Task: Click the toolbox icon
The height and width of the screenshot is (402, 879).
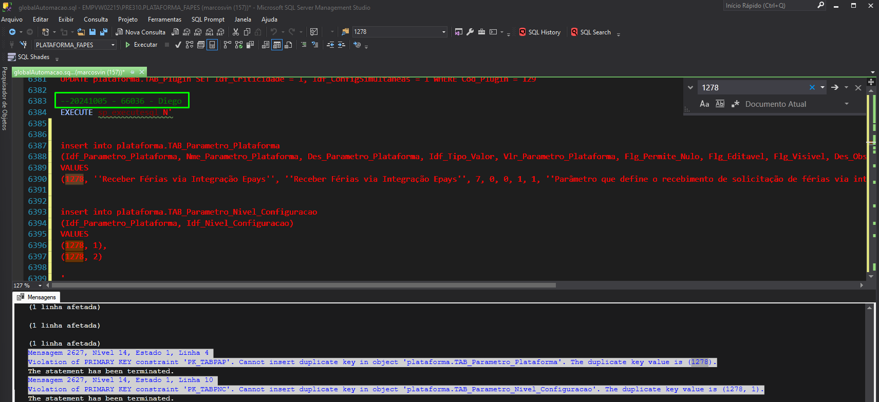Action: click(x=481, y=32)
